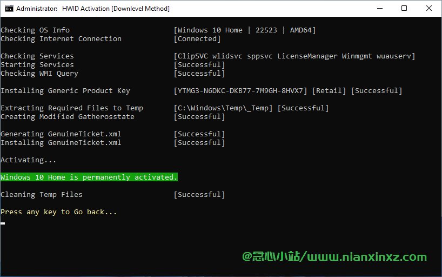Click the text 'Installing GenuineTicket.xml'
The width and height of the screenshot is (442, 277).
61,143
